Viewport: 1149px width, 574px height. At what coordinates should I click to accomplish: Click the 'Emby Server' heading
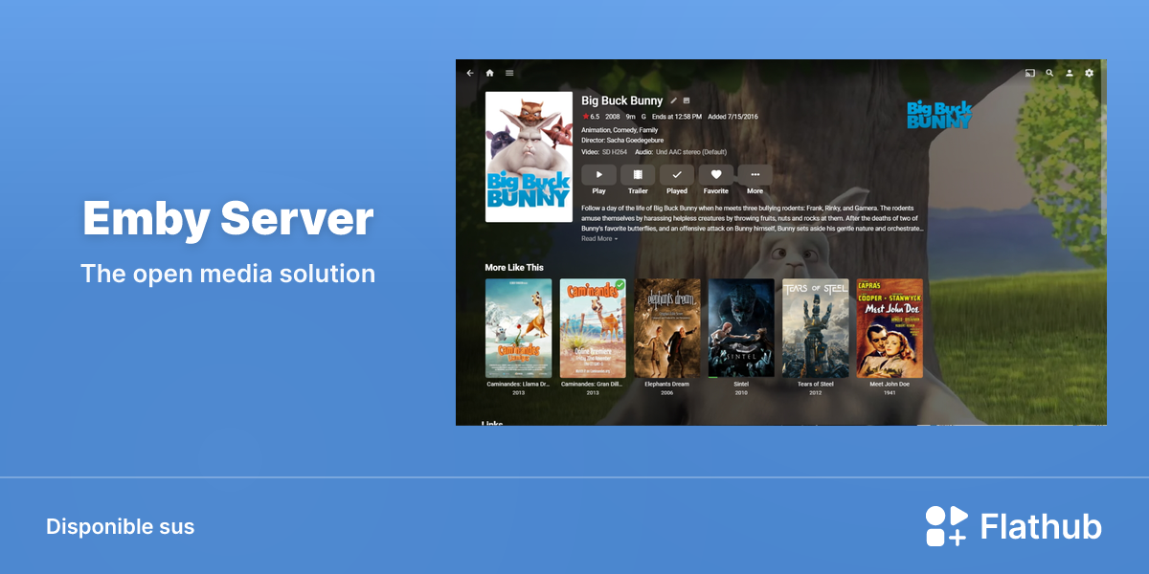(x=228, y=219)
